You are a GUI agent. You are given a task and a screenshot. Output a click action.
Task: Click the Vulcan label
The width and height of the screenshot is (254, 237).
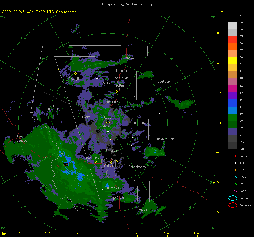(143, 209)
